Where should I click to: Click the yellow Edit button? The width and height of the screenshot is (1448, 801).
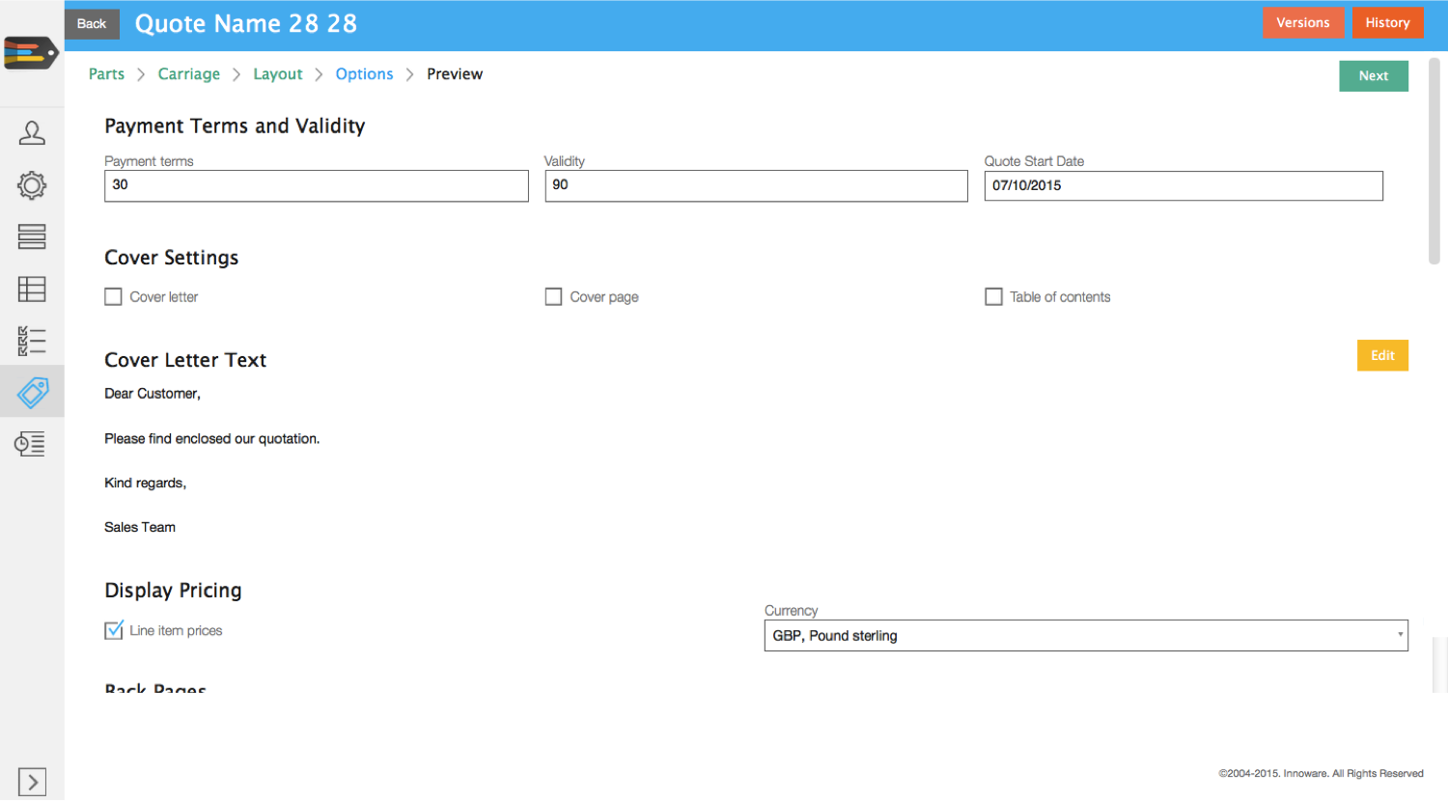[x=1381, y=356]
